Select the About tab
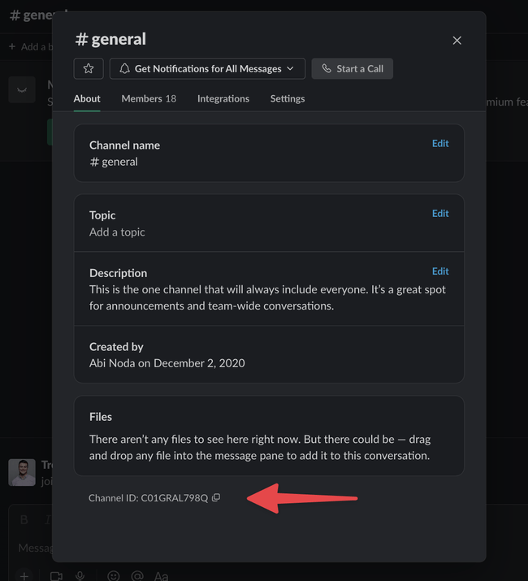 coord(87,98)
